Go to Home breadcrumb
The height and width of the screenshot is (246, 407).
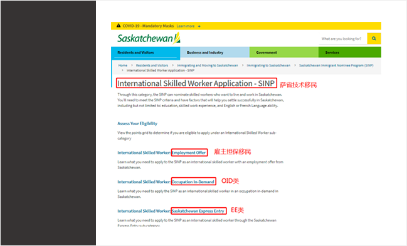coord(123,66)
